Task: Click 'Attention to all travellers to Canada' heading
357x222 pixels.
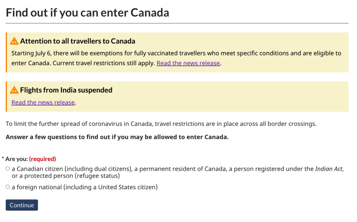Action: (77, 41)
